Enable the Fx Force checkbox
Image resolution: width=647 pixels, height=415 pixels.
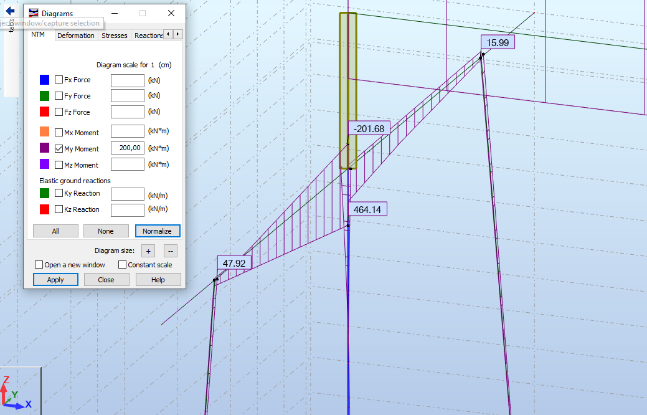pos(58,79)
